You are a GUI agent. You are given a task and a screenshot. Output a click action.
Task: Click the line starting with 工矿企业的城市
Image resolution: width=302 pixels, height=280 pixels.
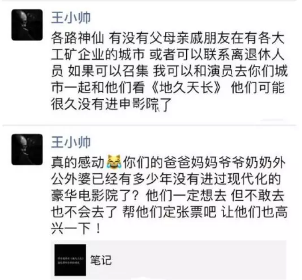168,55
